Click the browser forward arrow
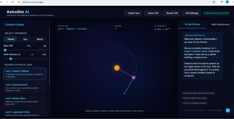This screenshot has height=119, width=234. point(7,2)
